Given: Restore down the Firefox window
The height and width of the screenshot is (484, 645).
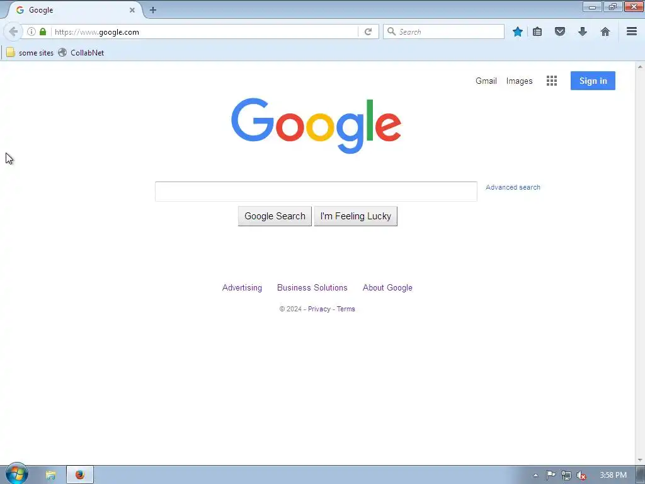Looking at the screenshot, I should (x=613, y=6).
